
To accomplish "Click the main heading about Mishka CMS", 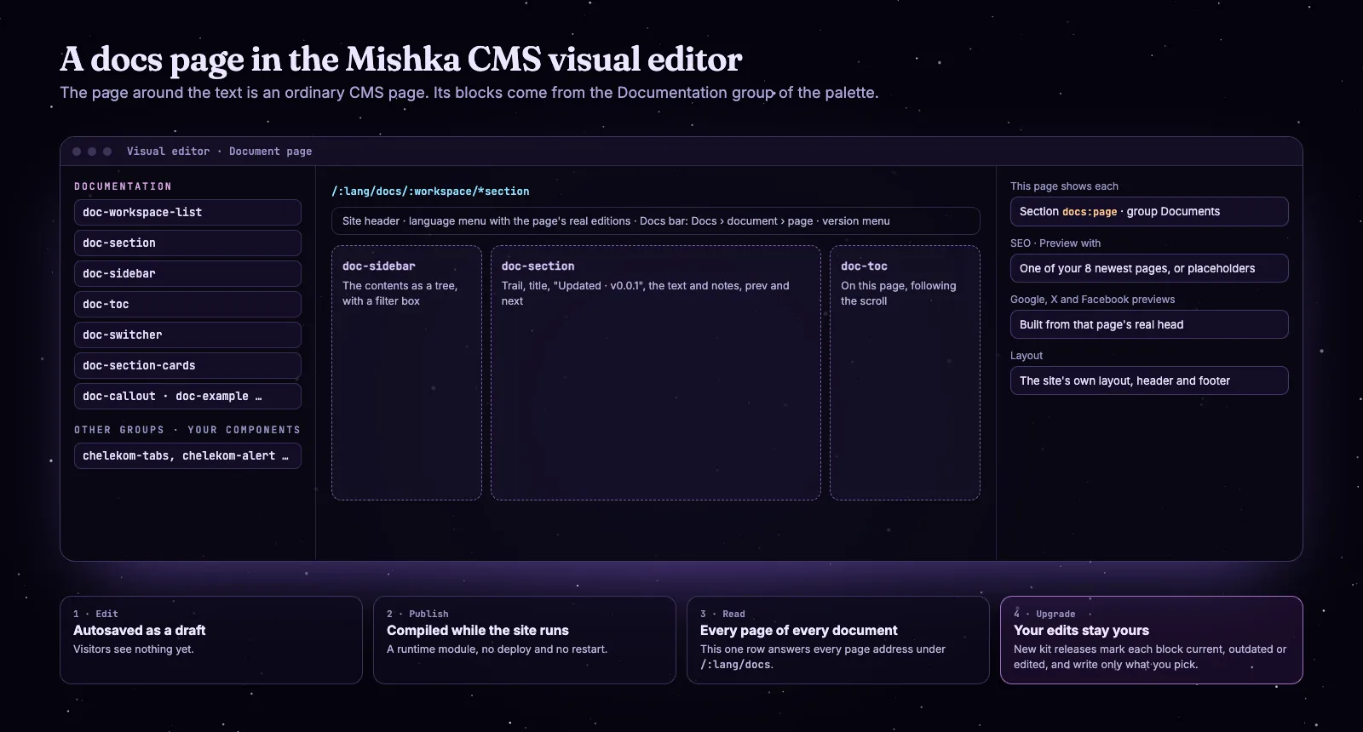I will pyautogui.click(x=401, y=59).
